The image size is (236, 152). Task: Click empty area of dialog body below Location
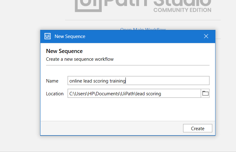pos(128,109)
